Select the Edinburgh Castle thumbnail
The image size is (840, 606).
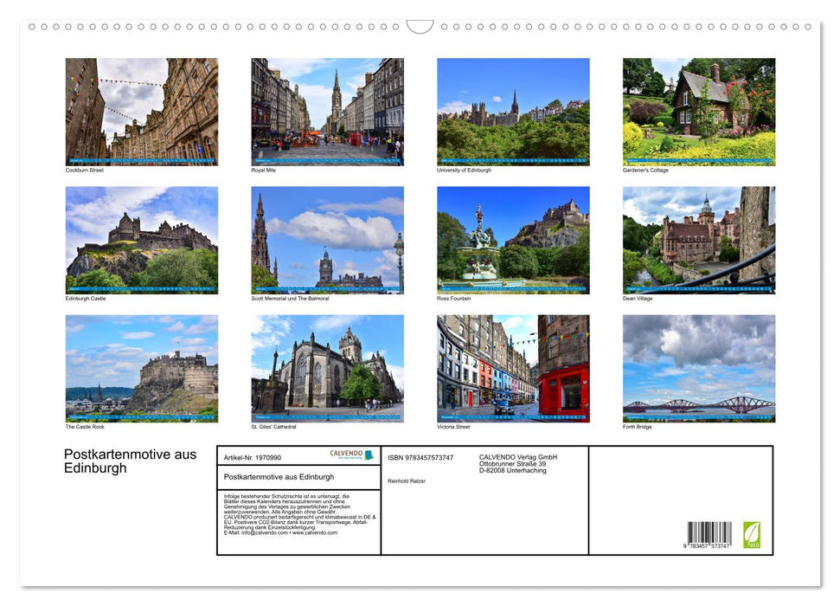[x=141, y=239]
